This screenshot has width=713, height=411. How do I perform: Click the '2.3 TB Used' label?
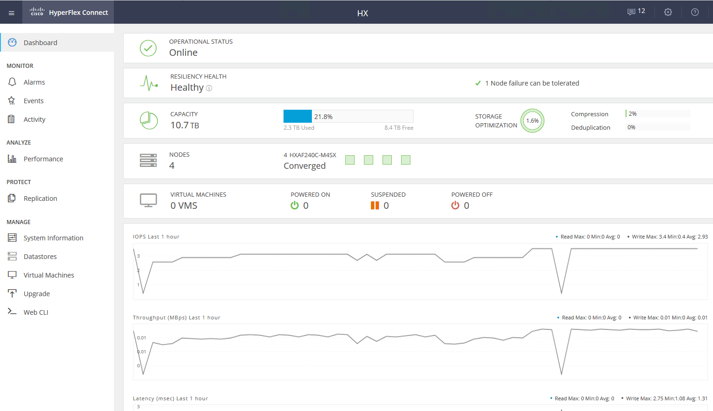299,128
